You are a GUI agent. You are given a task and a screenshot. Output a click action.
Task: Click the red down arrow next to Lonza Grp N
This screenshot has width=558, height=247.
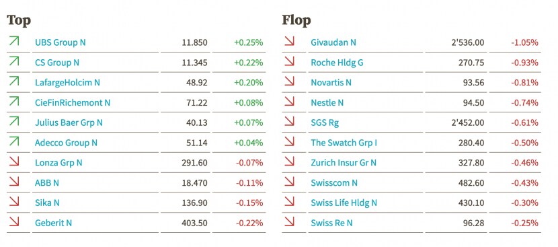[x=14, y=162]
